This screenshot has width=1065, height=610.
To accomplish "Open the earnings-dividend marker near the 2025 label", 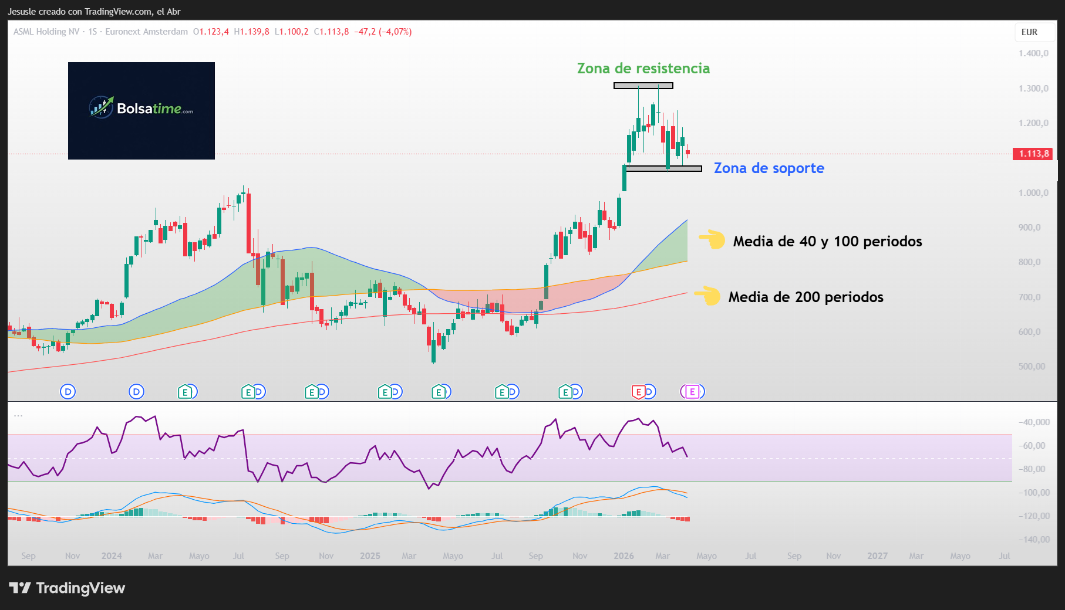I will [389, 391].
